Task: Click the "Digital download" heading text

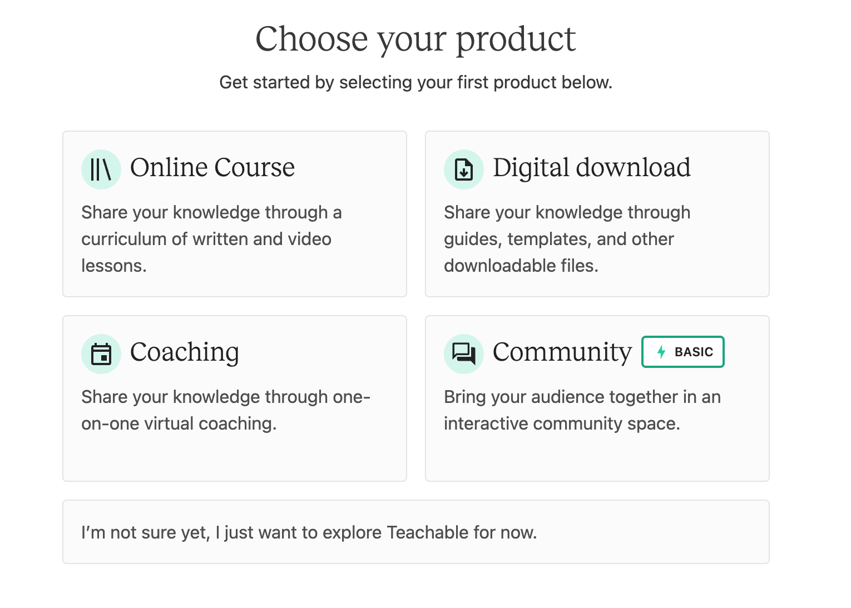Action: click(x=592, y=168)
